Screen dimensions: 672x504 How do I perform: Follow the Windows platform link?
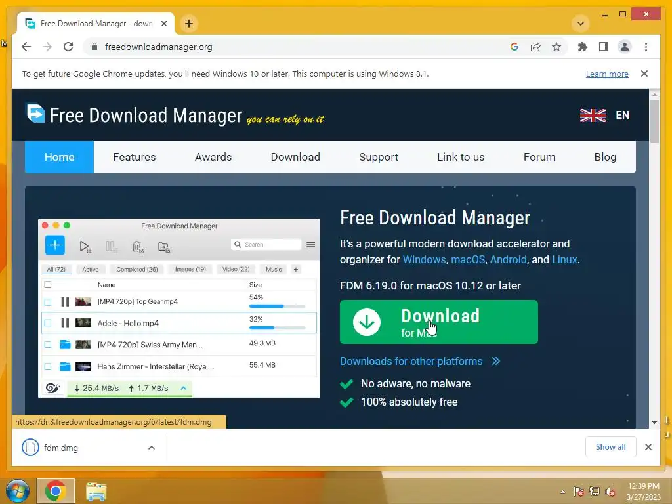pyautogui.click(x=425, y=260)
